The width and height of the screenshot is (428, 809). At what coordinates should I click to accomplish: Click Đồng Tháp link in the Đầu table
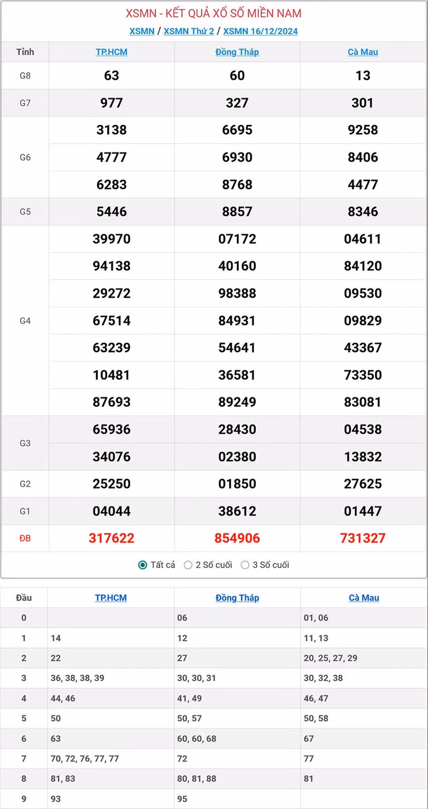tap(237, 598)
